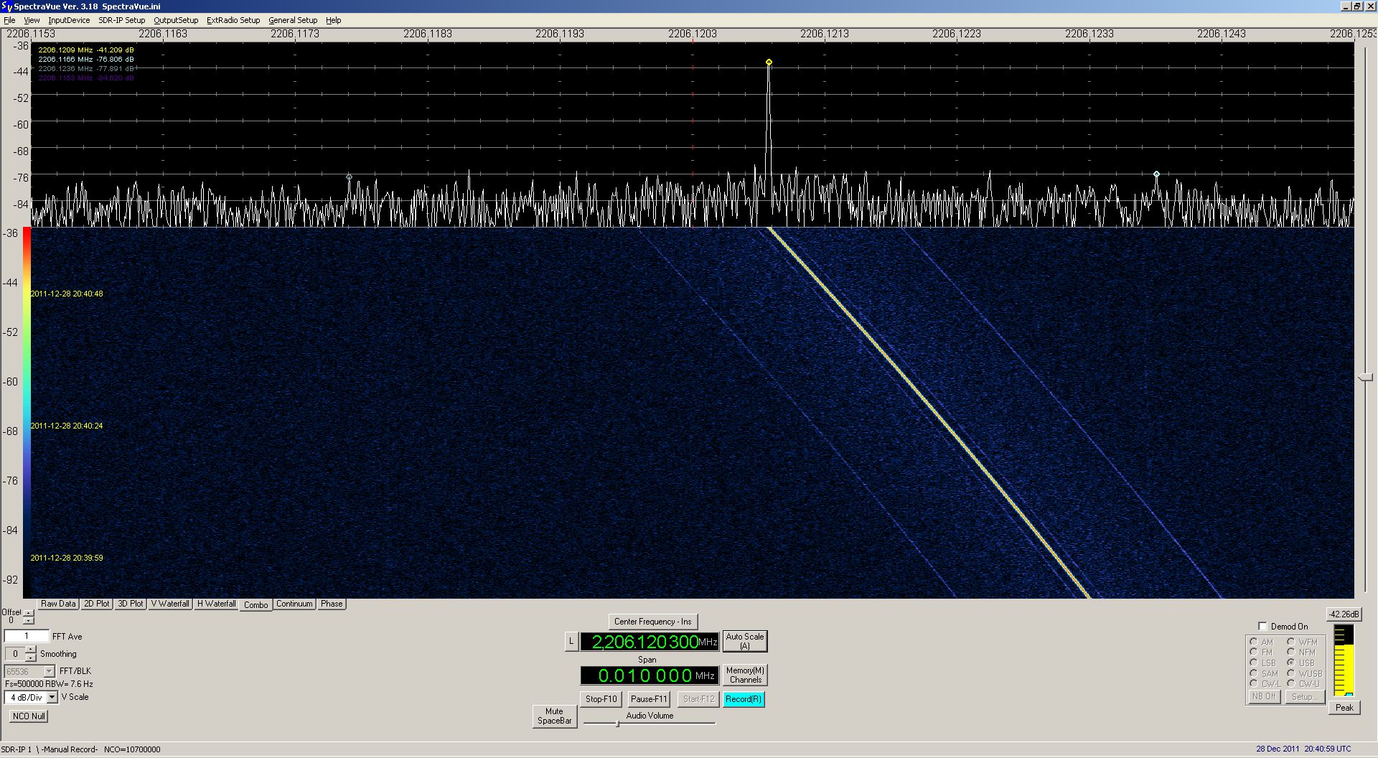Screen dimensions: 1378x758
Task: Open the General Setup menu
Action: (x=293, y=20)
